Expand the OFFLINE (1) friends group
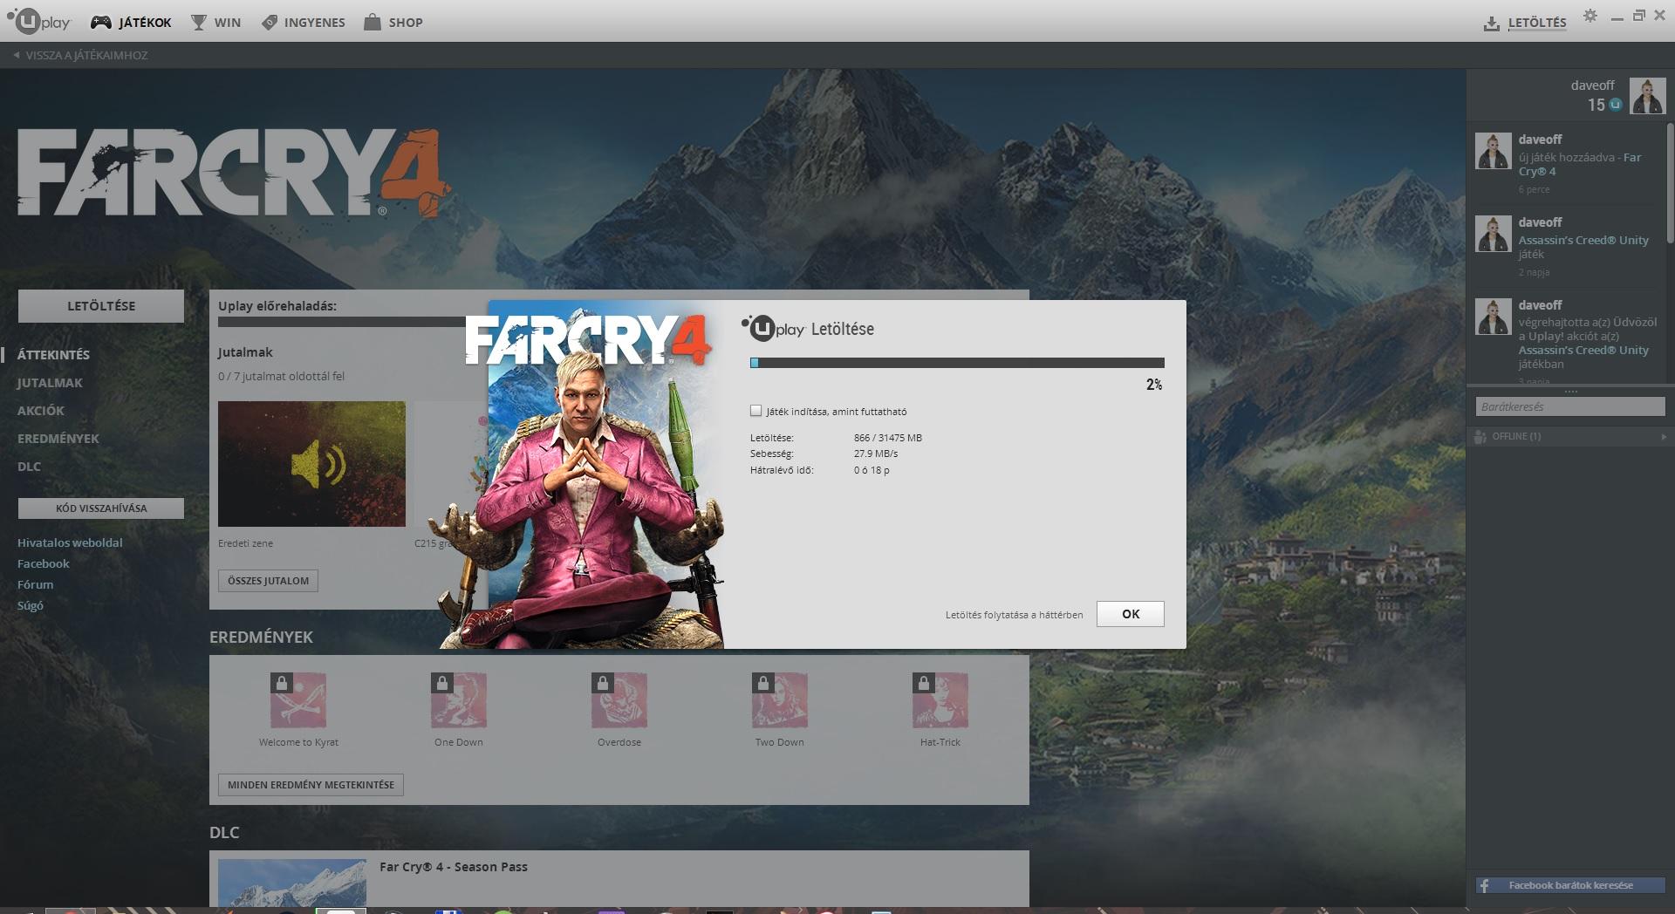This screenshot has width=1675, height=914. 1570,436
